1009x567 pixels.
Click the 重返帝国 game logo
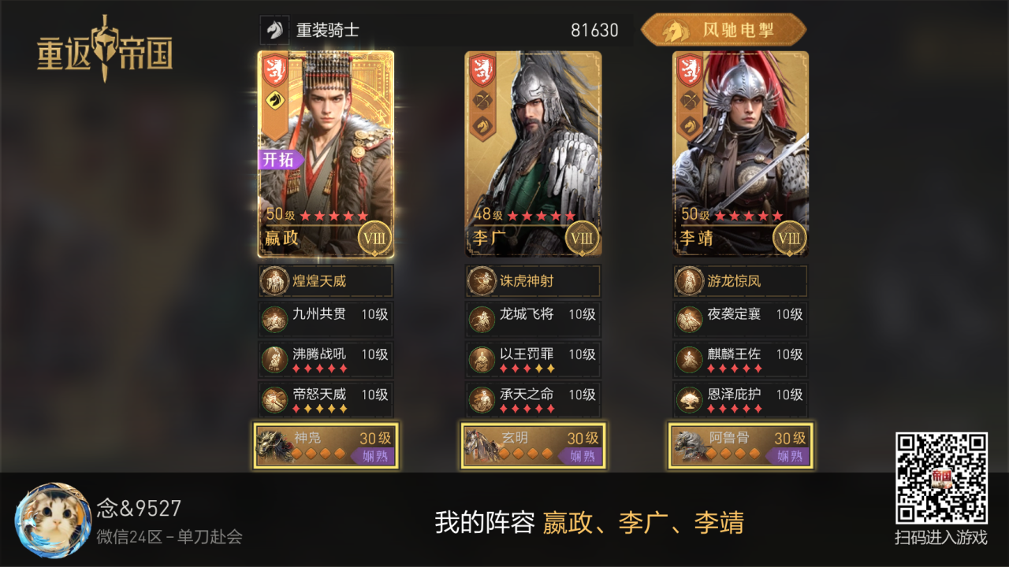coord(104,49)
